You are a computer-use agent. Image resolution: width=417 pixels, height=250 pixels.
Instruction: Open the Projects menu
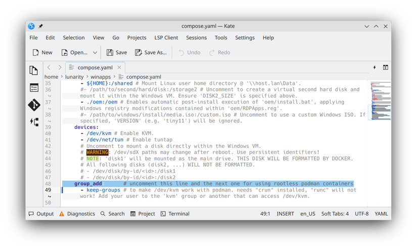(x=136, y=38)
